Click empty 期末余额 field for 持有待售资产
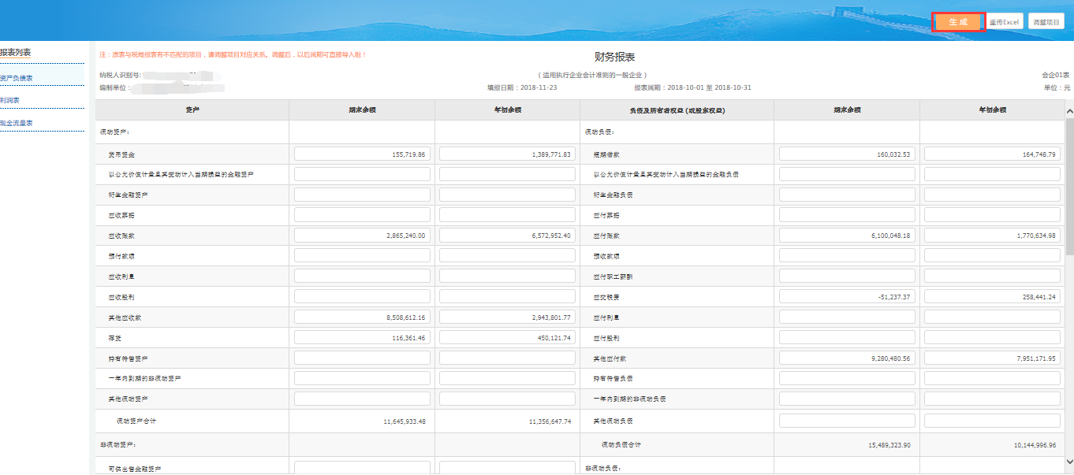1074x475 pixels. point(362,358)
